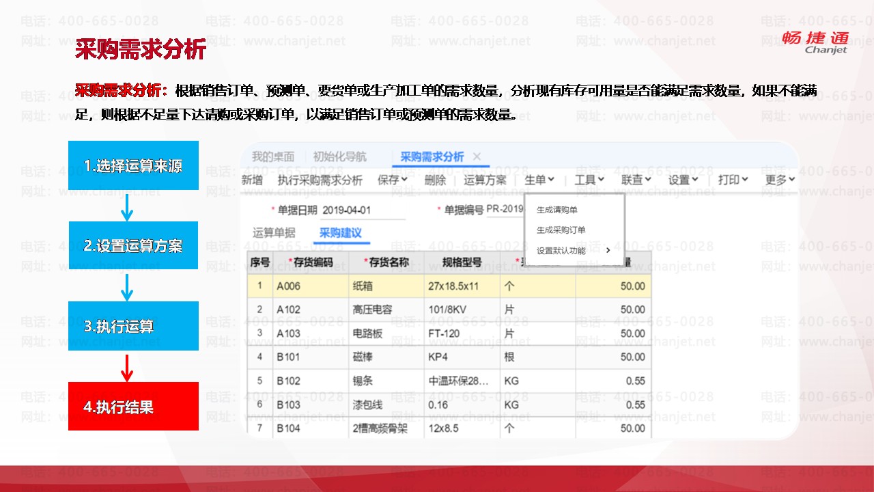This screenshot has height=492, width=874.
Task: Click the 2槽高频骨架 item name
Action: pyautogui.click(x=386, y=428)
